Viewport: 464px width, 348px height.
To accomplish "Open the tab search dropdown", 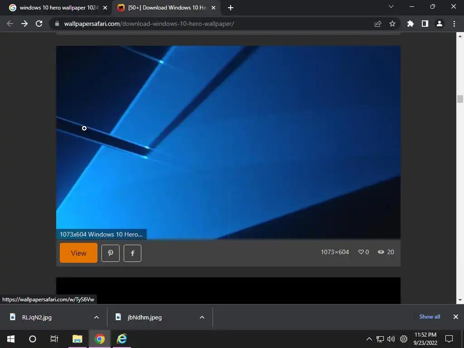I will [391, 6].
